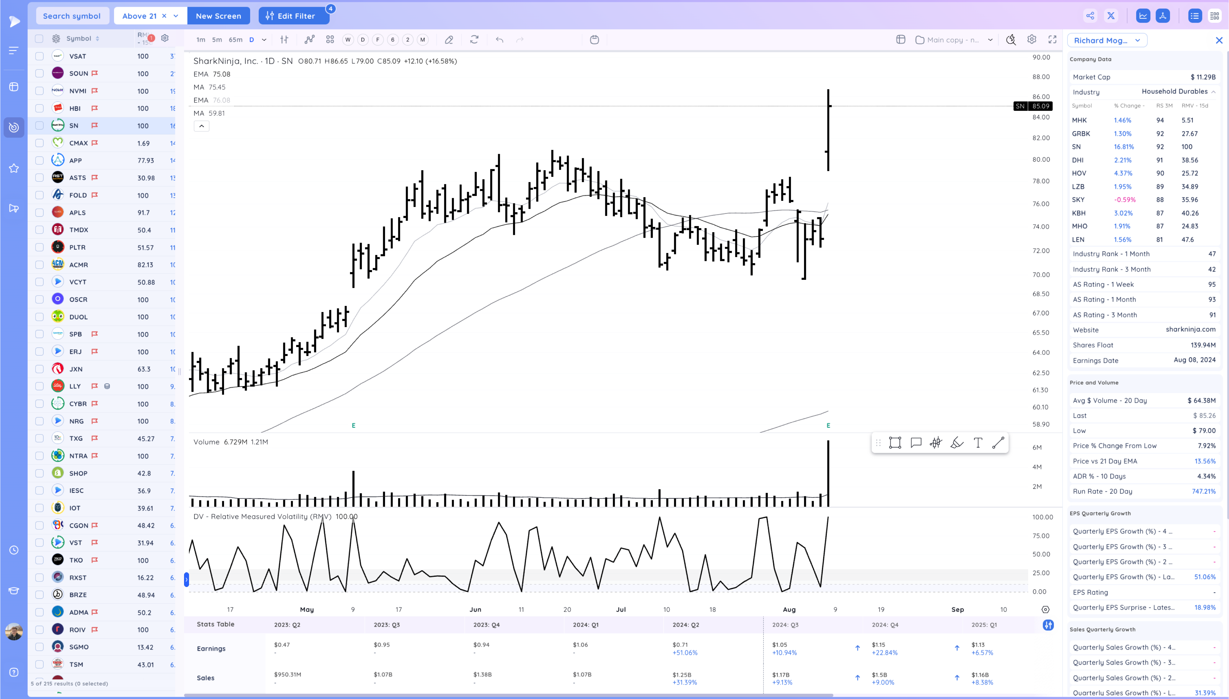Check the SOUN row checkbox
The image size is (1229, 699).
point(39,73)
